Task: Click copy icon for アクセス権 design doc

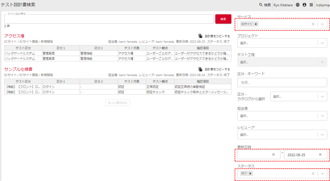Action: pos(200,36)
